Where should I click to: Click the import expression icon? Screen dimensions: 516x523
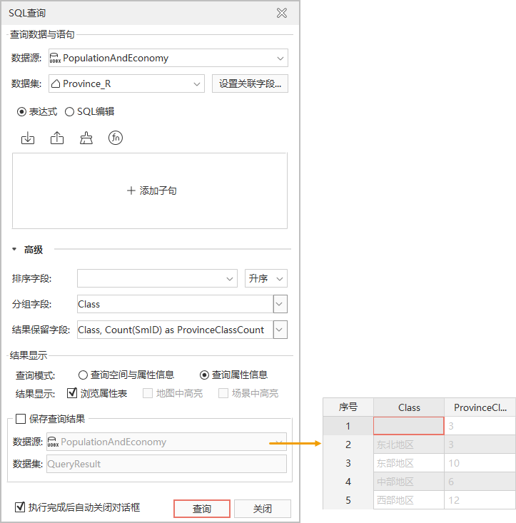click(28, 138)
